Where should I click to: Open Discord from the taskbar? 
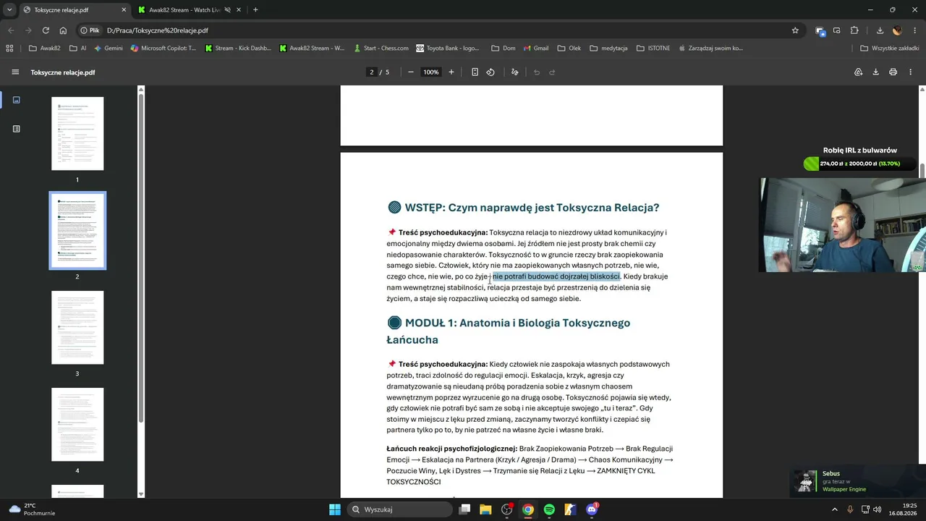592,509
